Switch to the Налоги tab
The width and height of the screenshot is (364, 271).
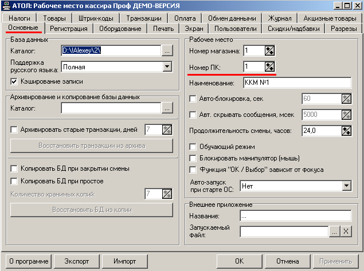click(x=19, y=18)
